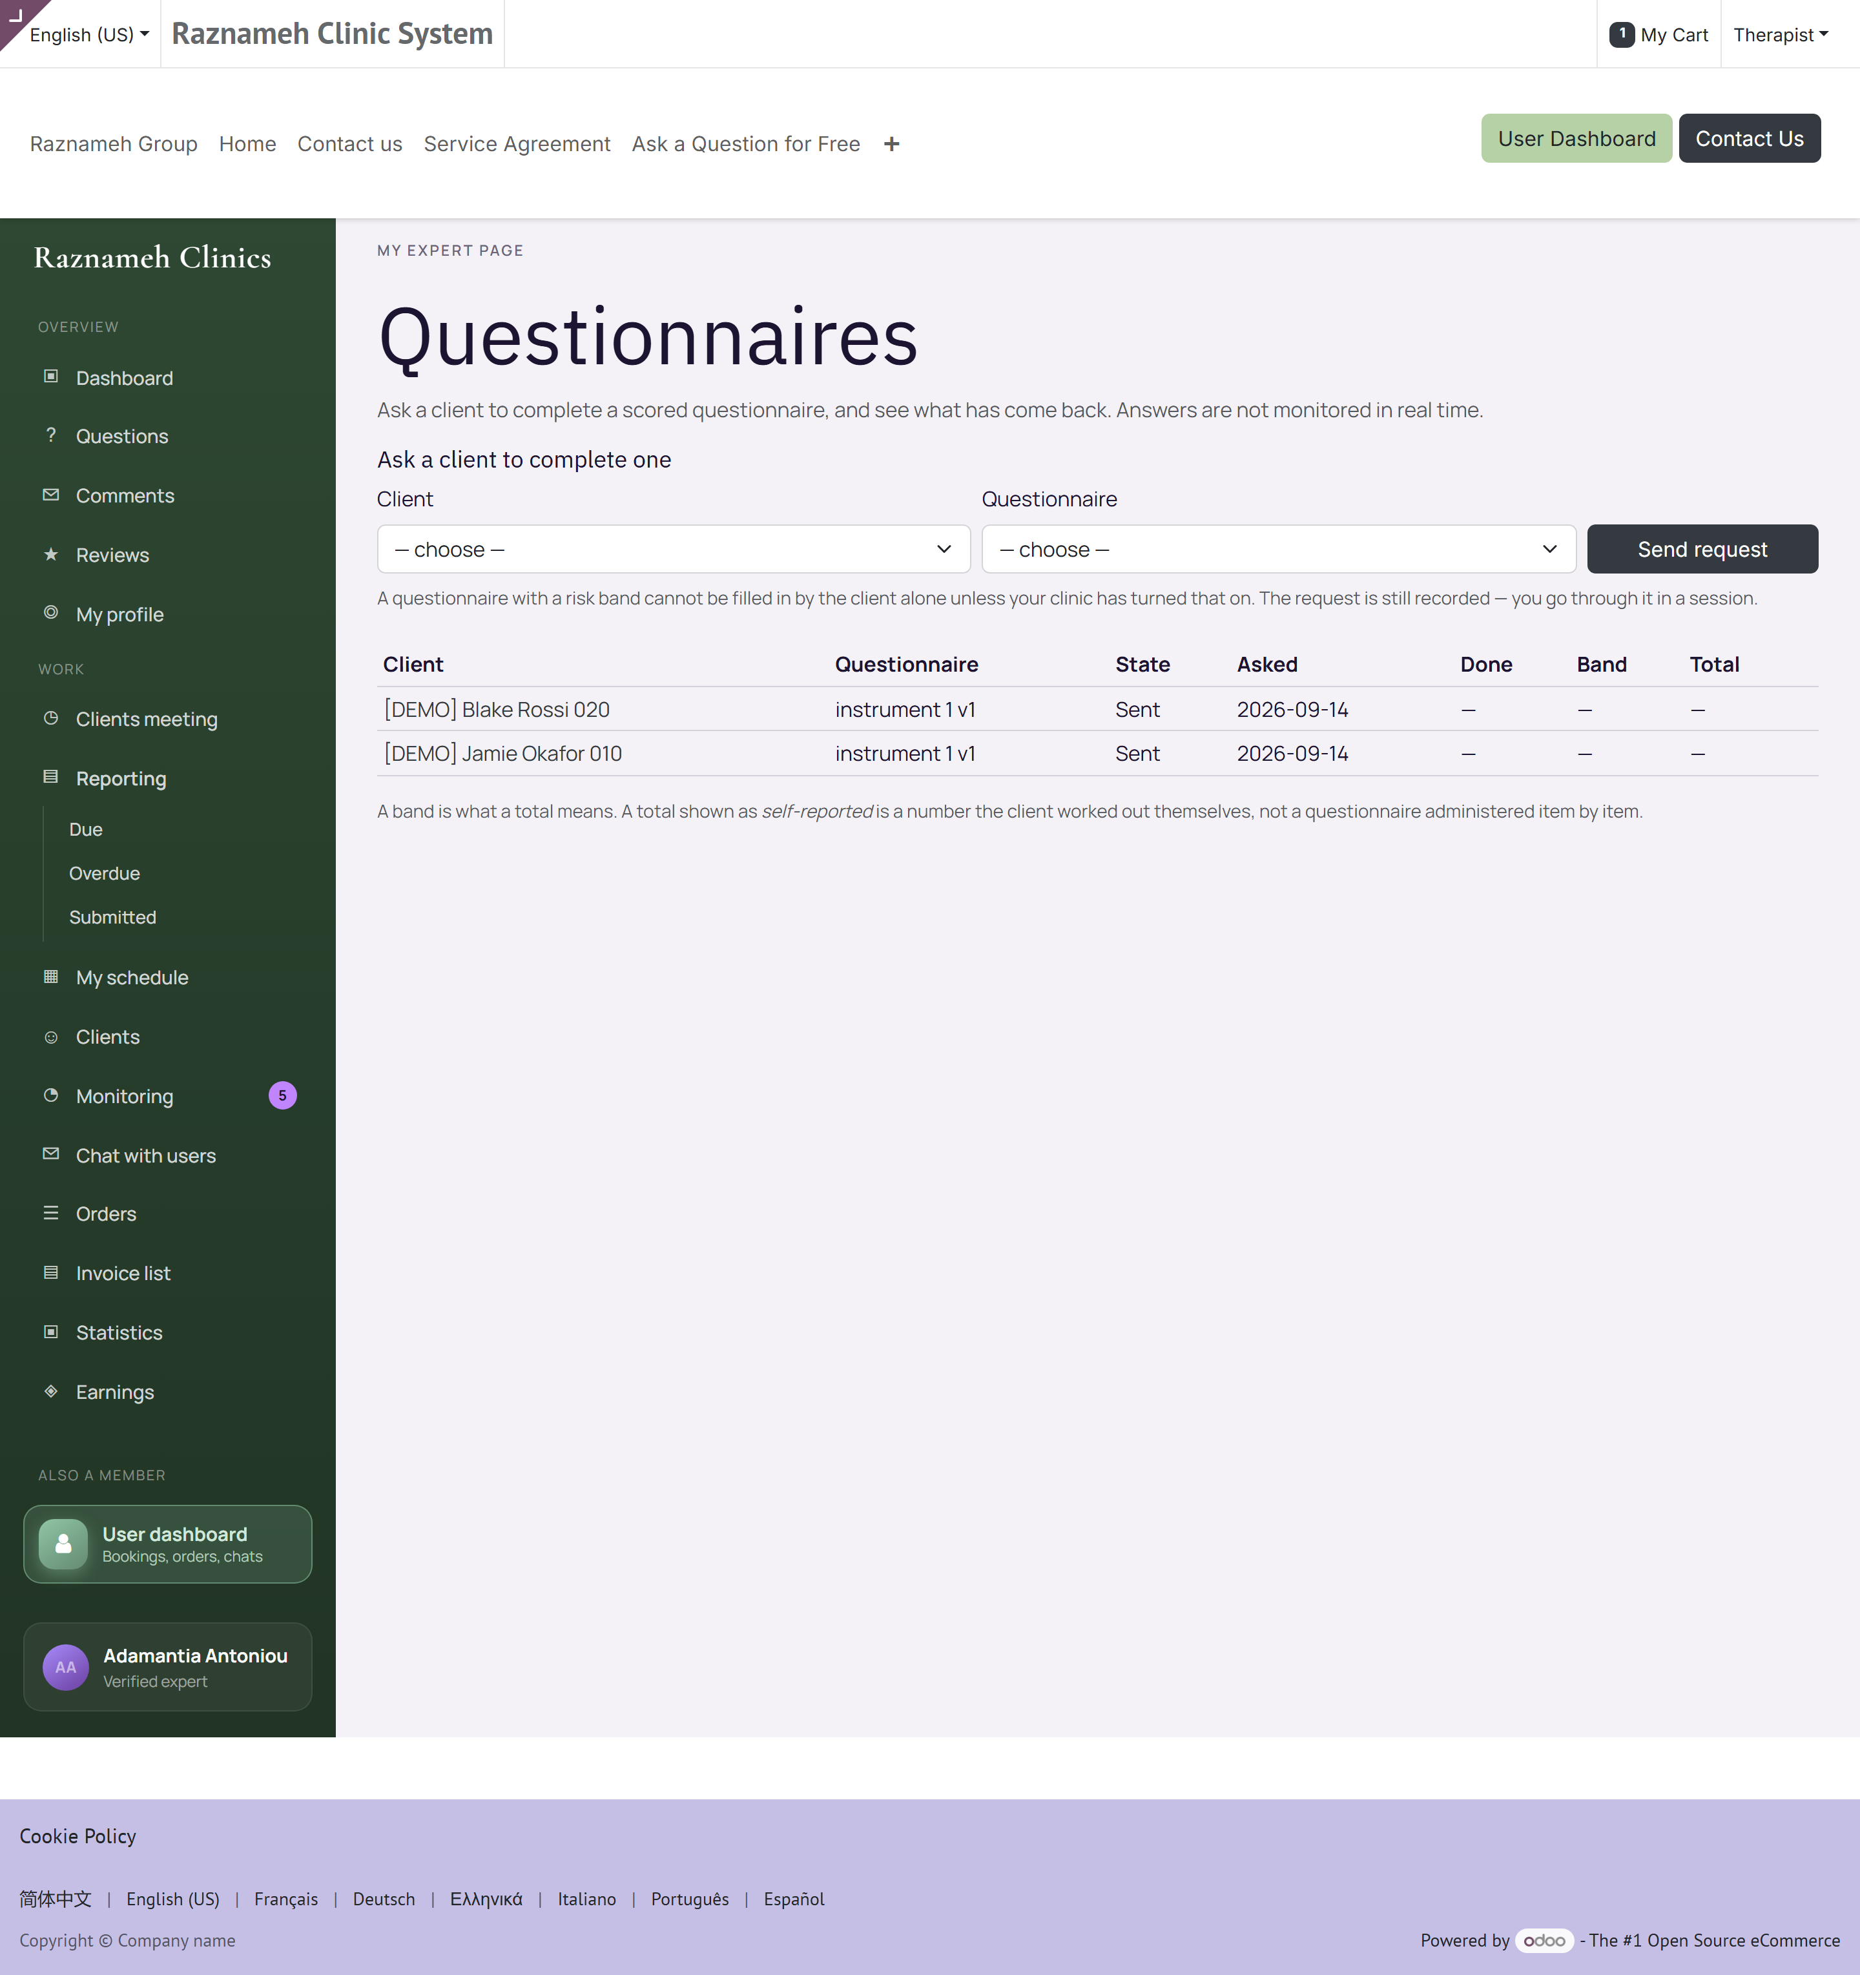Image resolution: width=1860 pixels, height=1975 pixels.
Task: Click the Invoice list icon
Action: [50, 1272]
